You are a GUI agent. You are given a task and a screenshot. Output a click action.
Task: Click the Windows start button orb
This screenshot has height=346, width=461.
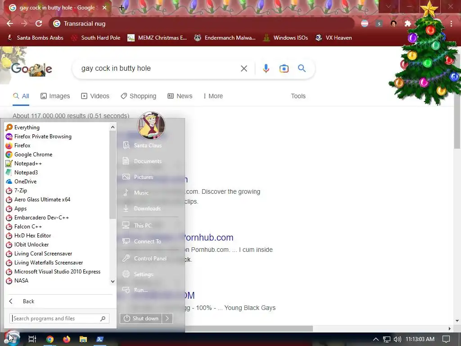pyautogui.click(x=12, y=339)
